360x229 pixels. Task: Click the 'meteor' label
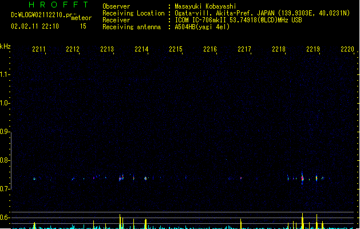tap(81, 18)
